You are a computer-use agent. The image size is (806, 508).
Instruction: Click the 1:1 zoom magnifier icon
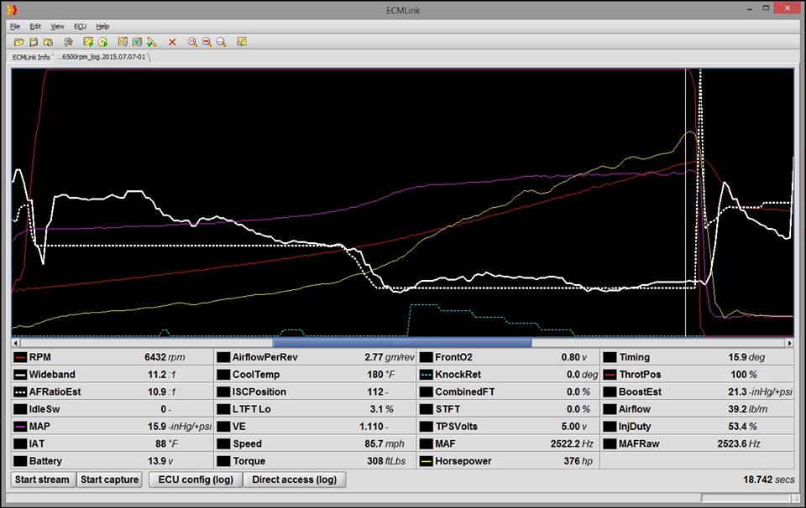pyautogui.click(x=192, y=42)
